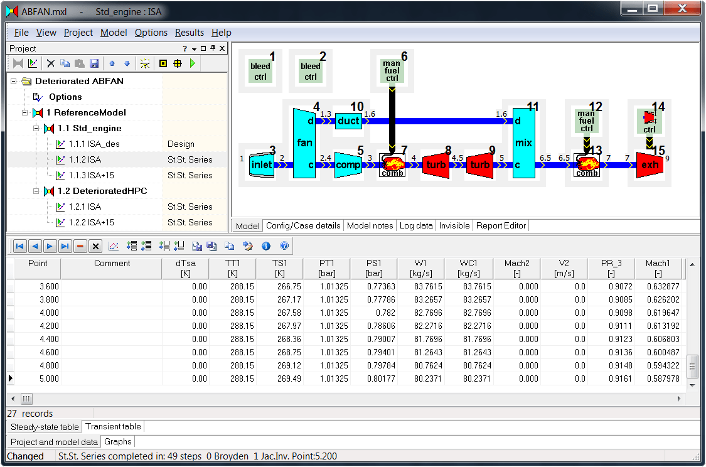
Task: Click the horizontal scrollbar thumb of table
Action: pyautogui.click(x=26, y=399)
